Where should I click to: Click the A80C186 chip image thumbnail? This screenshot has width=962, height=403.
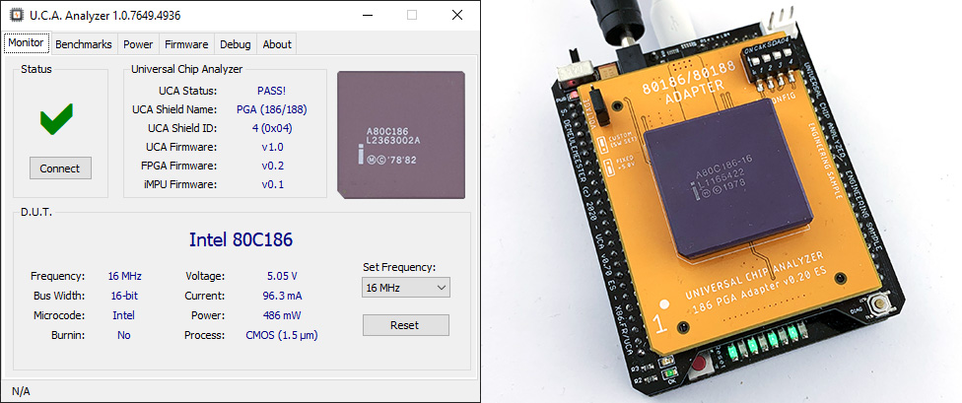(401, 135)
